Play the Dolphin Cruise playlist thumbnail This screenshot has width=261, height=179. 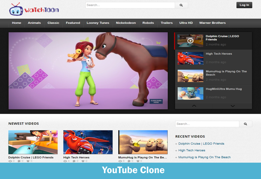tap(190, 41)
